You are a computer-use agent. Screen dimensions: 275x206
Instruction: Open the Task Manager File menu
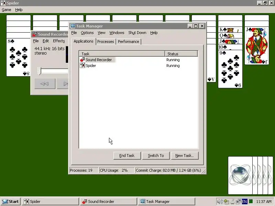tap(74, 33)
